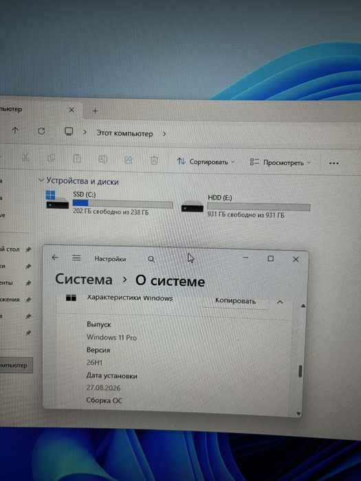Screen dimensions: 361x481
Task: Click the Paste icon in the Explorer toolbar
Action: coord(77,159)
